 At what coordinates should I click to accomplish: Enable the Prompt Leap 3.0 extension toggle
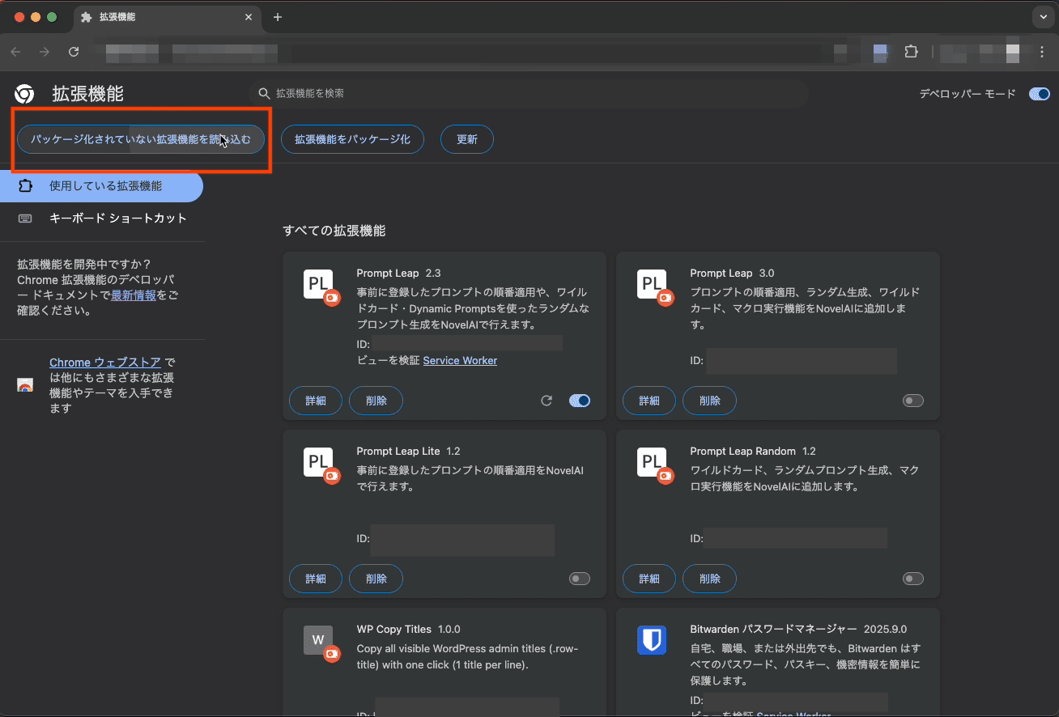[x=913, y=401]
